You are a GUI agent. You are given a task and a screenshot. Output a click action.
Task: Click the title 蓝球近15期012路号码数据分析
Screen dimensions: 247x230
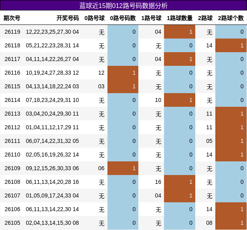pos(123,6)
